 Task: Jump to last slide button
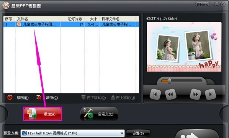click(x=211, y=95)
